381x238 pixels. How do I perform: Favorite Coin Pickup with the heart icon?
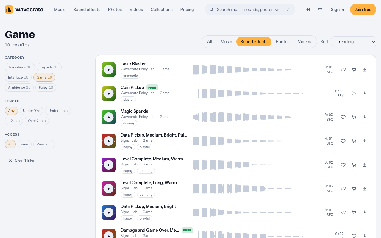click(354, 93)
